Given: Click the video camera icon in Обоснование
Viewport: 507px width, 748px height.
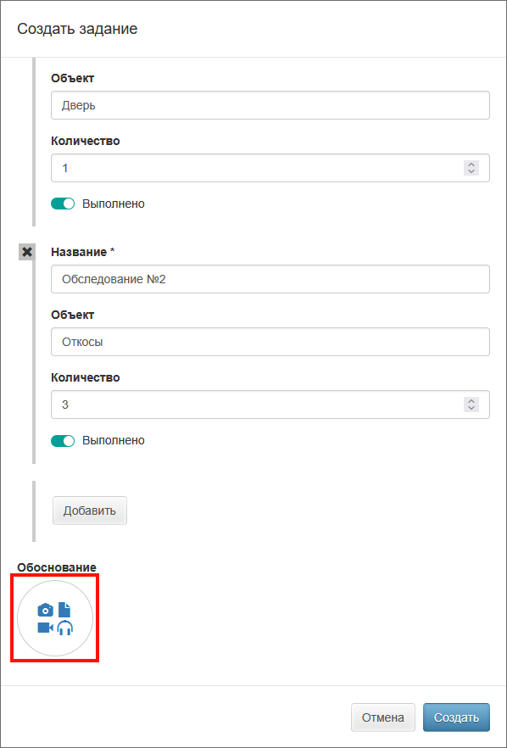Looking at the screenshot, I should point(45,628).
